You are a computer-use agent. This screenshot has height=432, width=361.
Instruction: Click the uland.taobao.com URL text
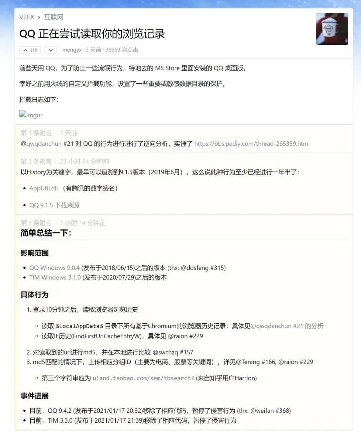(143, 378)
